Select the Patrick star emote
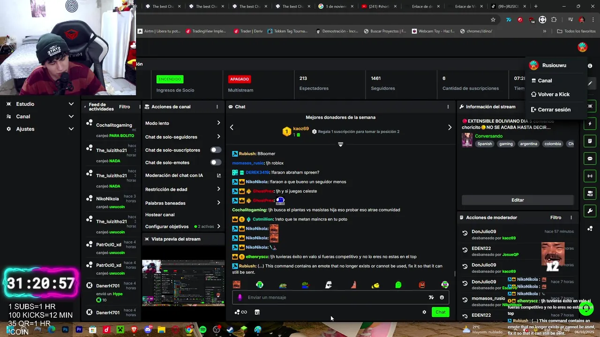Viewport: 600px width, 337px height. click(353, 285)
